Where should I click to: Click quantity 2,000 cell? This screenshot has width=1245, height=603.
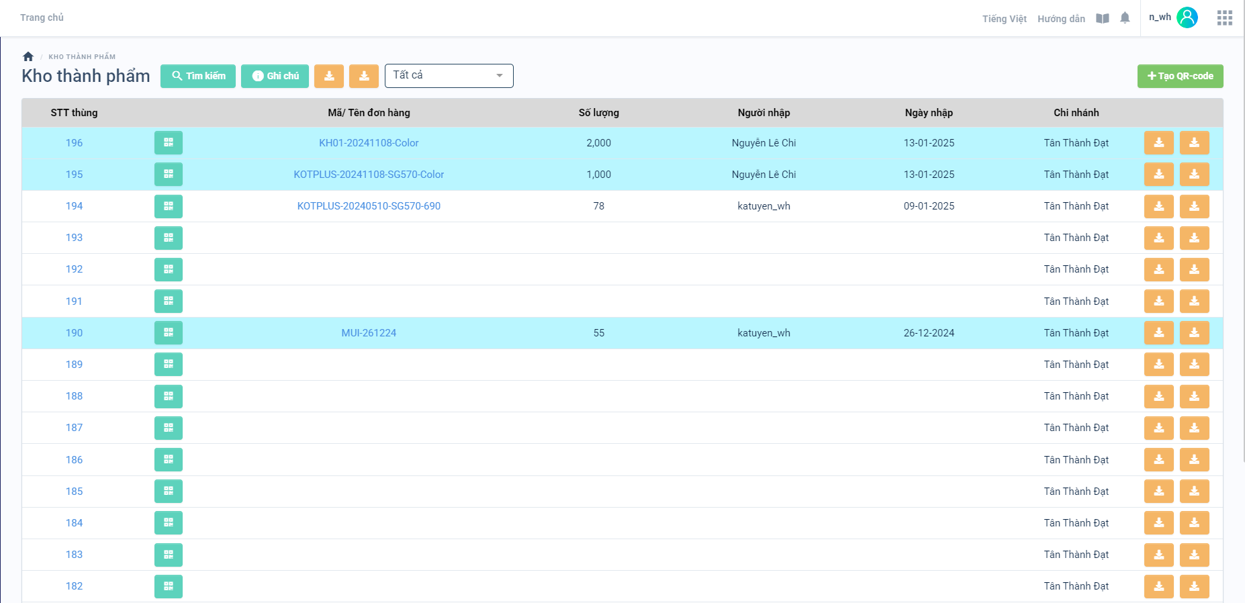(599, 143)
